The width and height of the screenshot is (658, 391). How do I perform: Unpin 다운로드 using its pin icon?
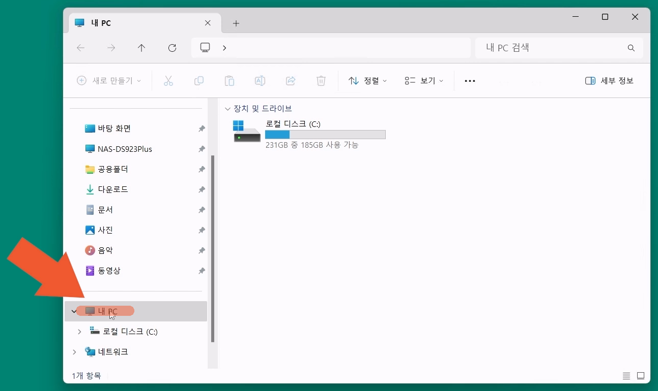[x=202, y=189]
